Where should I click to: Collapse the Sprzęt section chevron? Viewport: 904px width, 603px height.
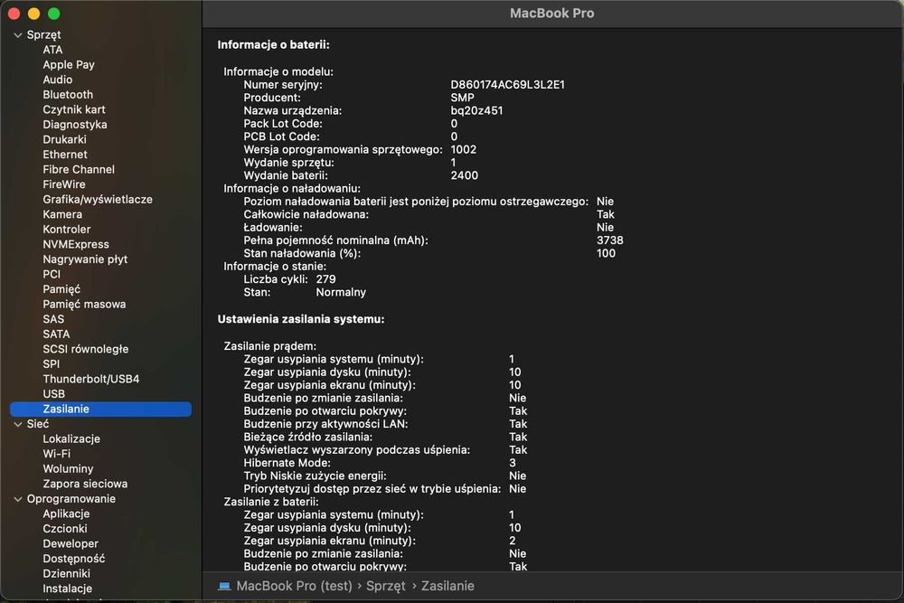click(x=18, y=35)
